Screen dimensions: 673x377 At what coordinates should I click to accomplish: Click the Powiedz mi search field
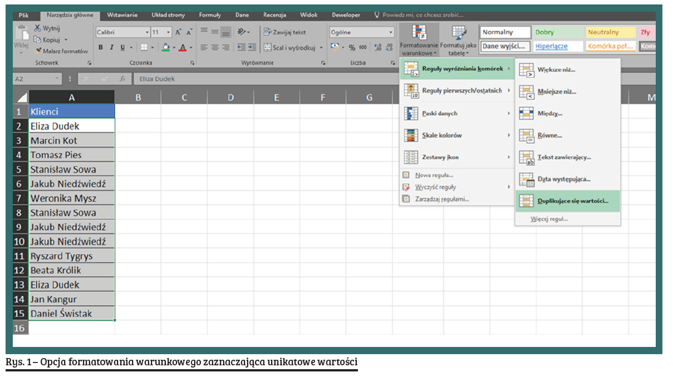click(417, 15)
